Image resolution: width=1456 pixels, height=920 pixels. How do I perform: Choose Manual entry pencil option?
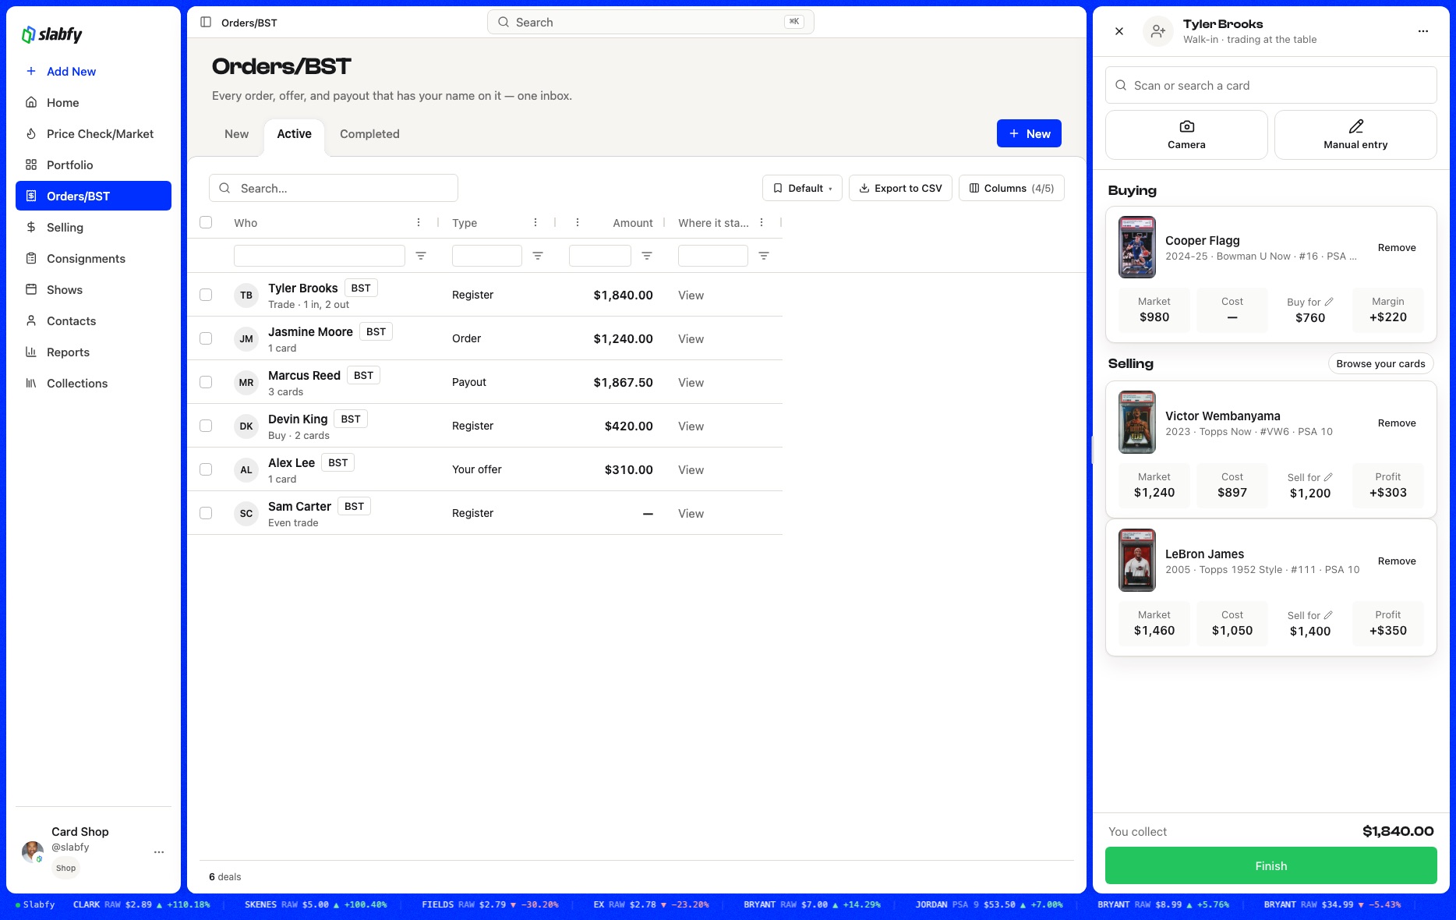click(1355, 135)
